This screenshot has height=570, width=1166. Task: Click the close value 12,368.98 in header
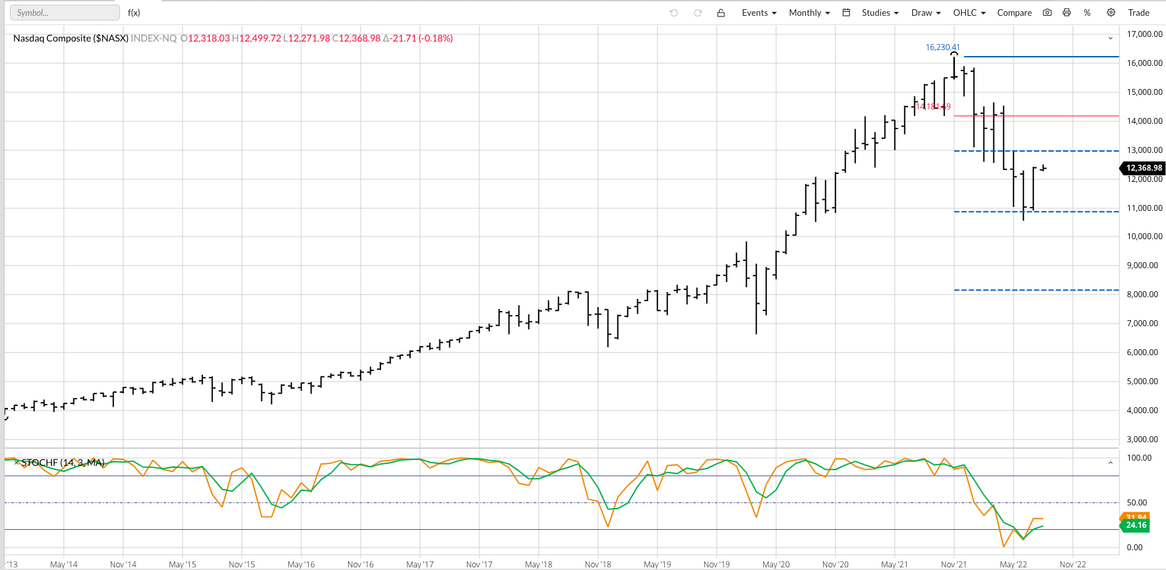point(359,38)
